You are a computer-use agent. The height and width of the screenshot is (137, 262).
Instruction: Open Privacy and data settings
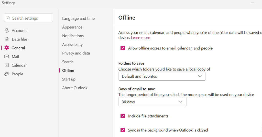pyautogui.click(x=76, y=53)
